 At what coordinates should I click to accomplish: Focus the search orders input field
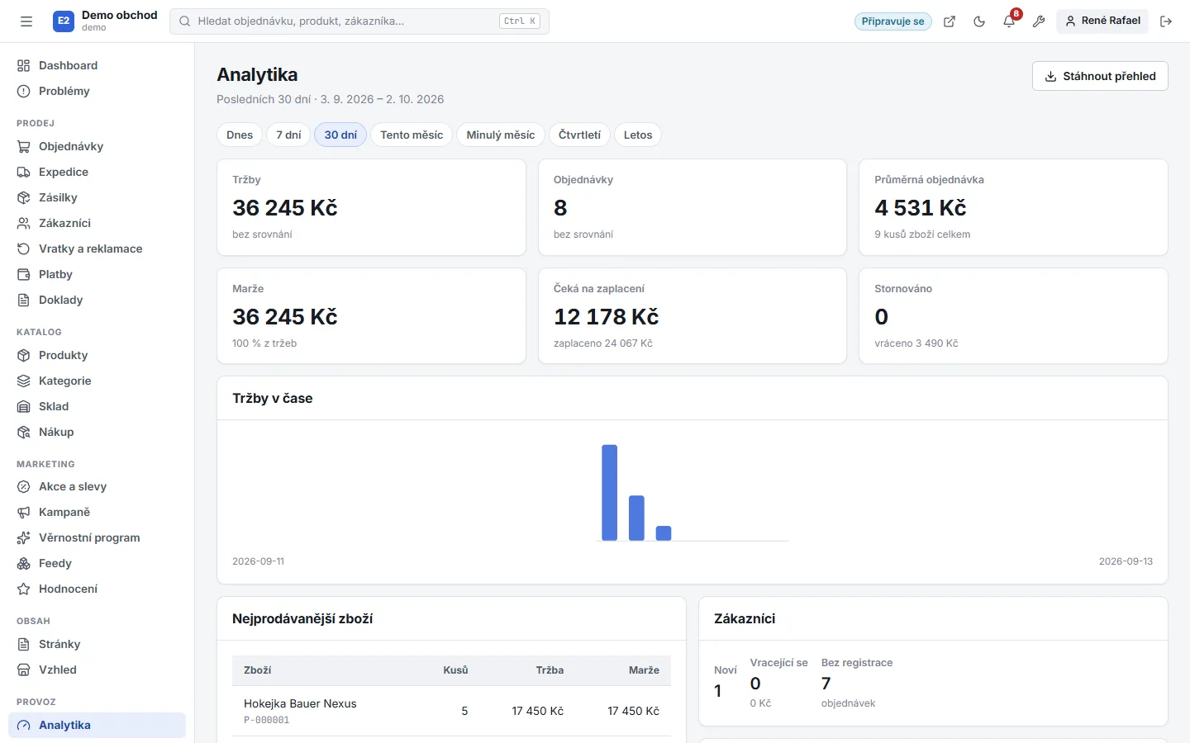click(359, 21)
